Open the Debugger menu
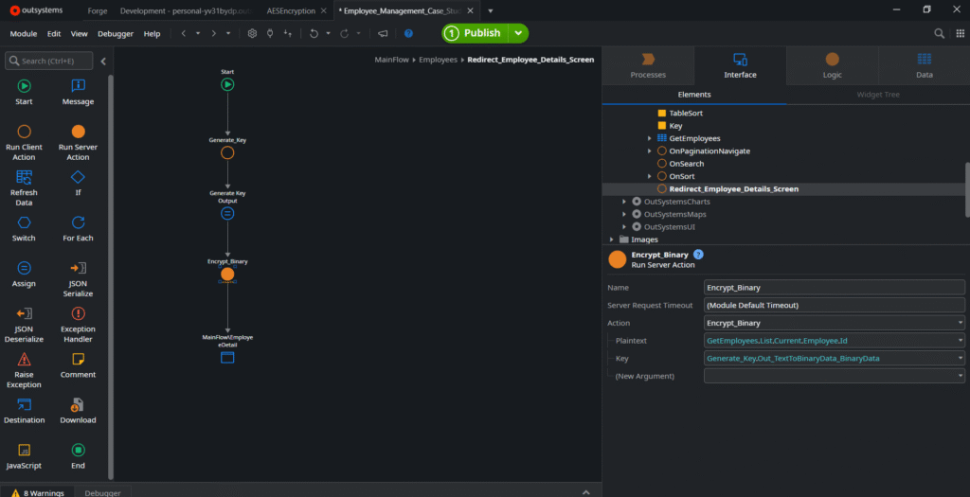Screen dimensions: 970x497 coord(116,34)
